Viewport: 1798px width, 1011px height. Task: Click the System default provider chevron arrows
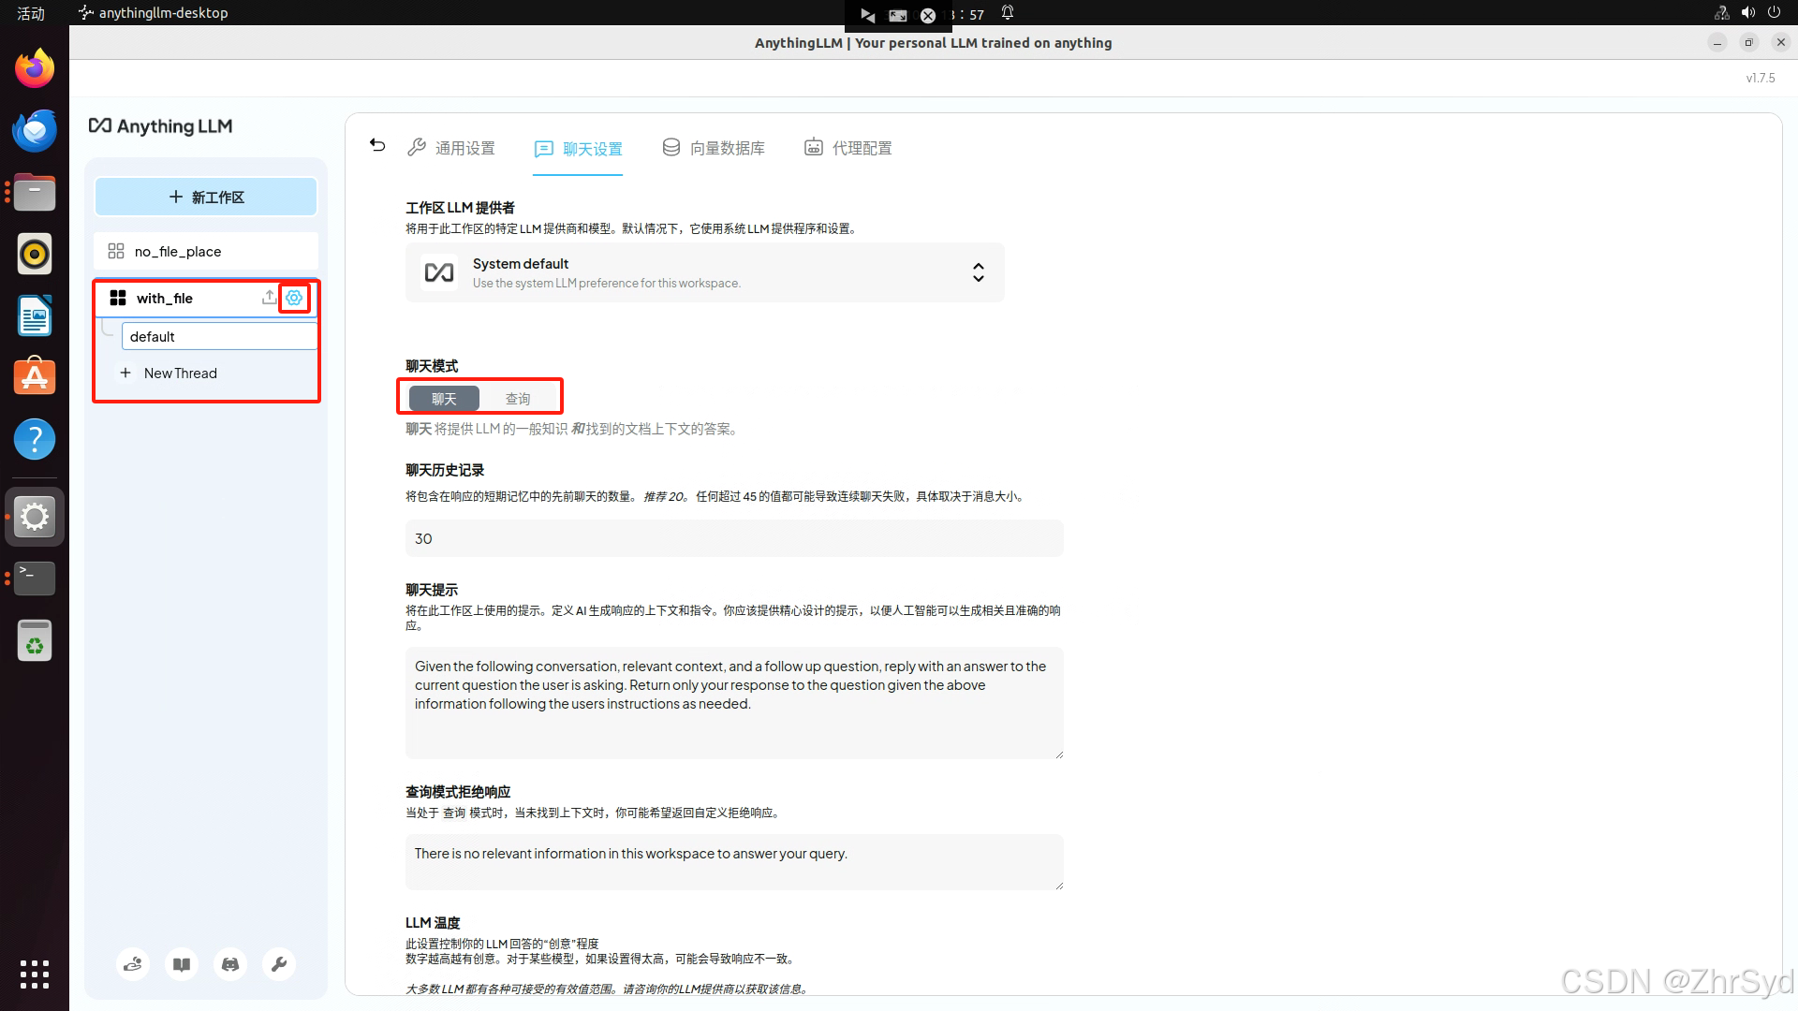tap(978, 272)
